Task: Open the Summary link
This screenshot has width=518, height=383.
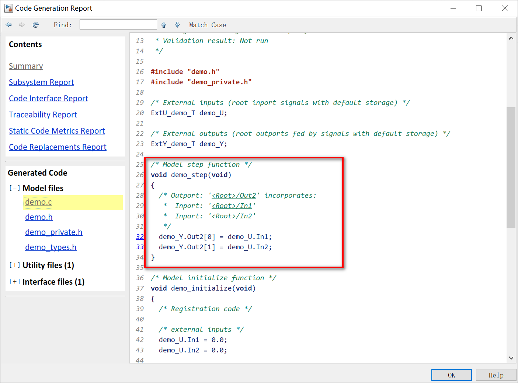Action: (26, 66)
